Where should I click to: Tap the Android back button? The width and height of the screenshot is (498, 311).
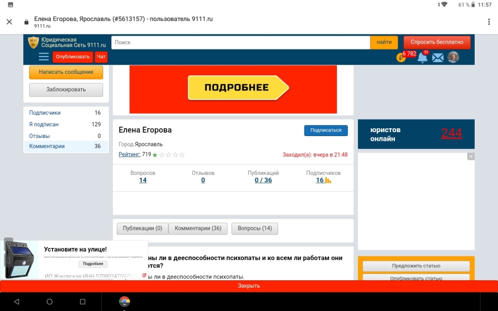coord(17,302)
